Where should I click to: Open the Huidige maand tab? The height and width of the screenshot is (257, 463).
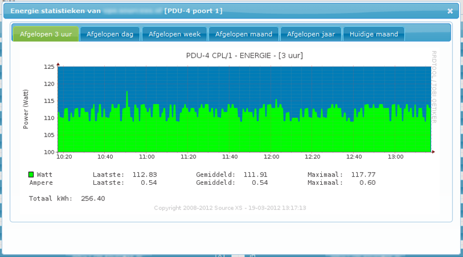coord(374,34)
